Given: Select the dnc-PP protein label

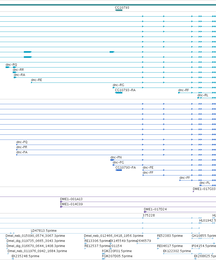Looking at the screenshot, I should coord(148,173).
